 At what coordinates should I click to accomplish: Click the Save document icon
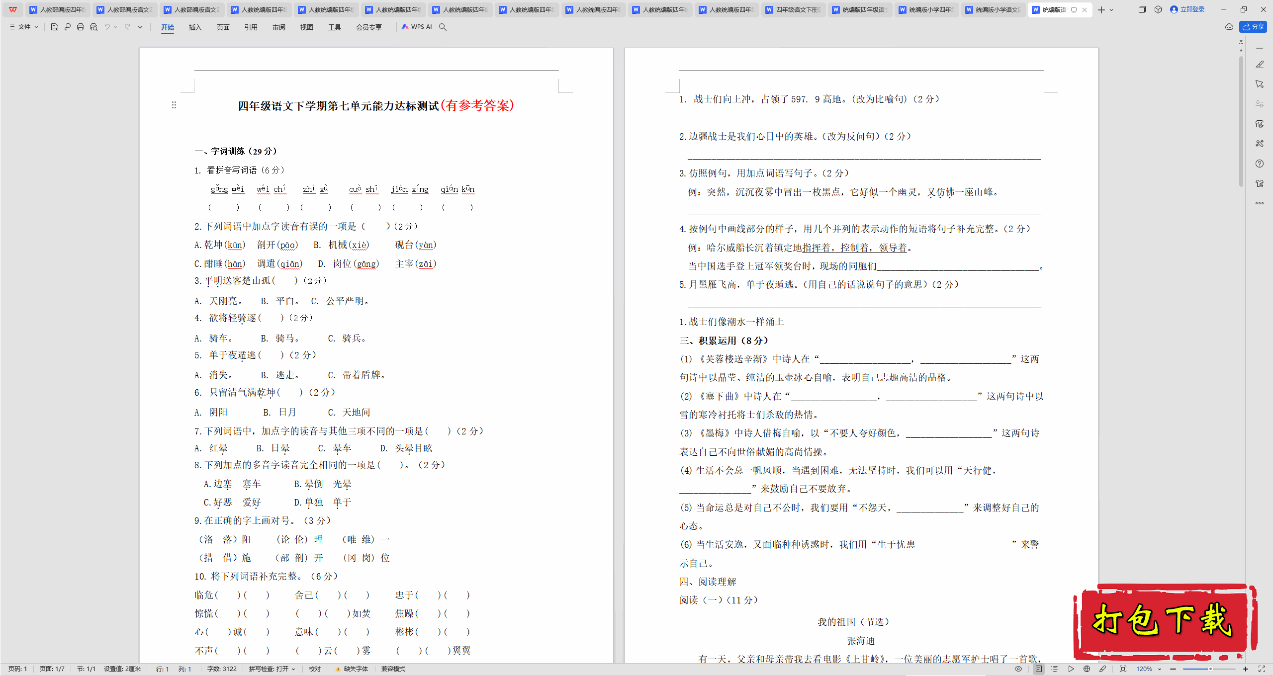(55, 27)
